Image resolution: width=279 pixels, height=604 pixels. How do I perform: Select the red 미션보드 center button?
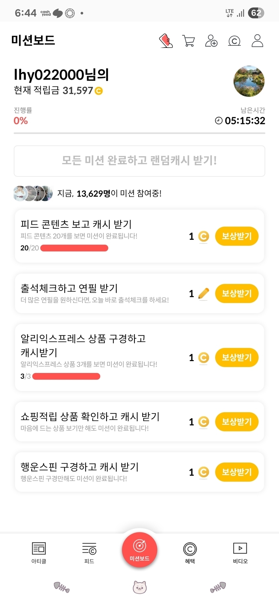point(139,550)
